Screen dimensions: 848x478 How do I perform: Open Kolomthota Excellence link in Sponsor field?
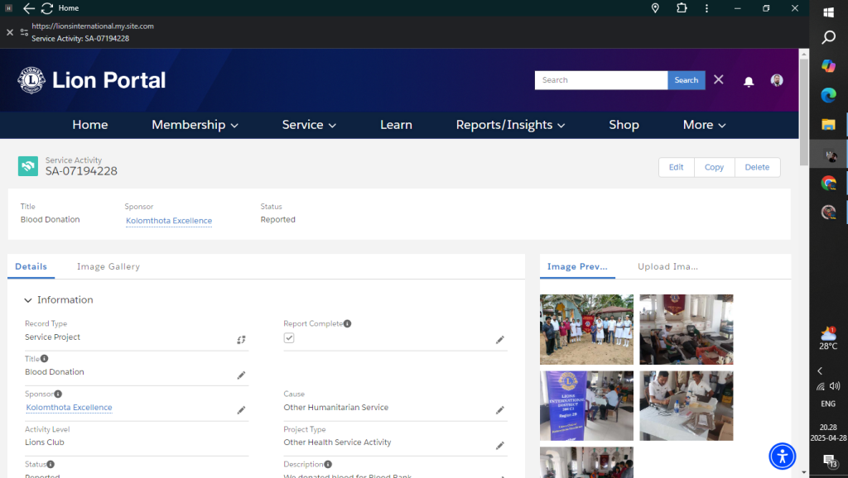click(x=70, y=407)
